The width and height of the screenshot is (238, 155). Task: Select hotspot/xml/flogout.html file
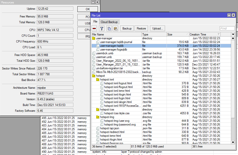[161, 87]
